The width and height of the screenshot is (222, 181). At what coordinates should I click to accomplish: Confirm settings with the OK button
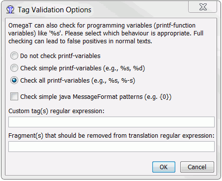(x=164, y=167)
